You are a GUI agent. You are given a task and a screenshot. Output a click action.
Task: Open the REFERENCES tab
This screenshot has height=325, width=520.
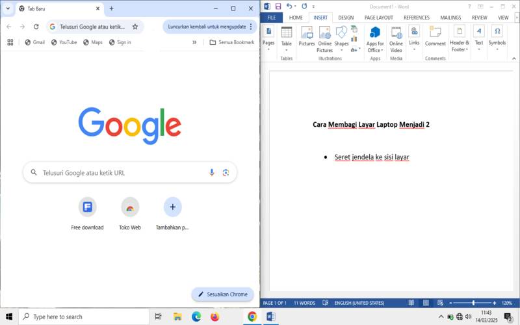point(417,18)
